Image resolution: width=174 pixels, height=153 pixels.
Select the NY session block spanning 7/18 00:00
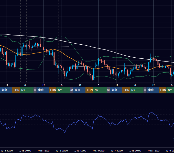coord(136,90)
